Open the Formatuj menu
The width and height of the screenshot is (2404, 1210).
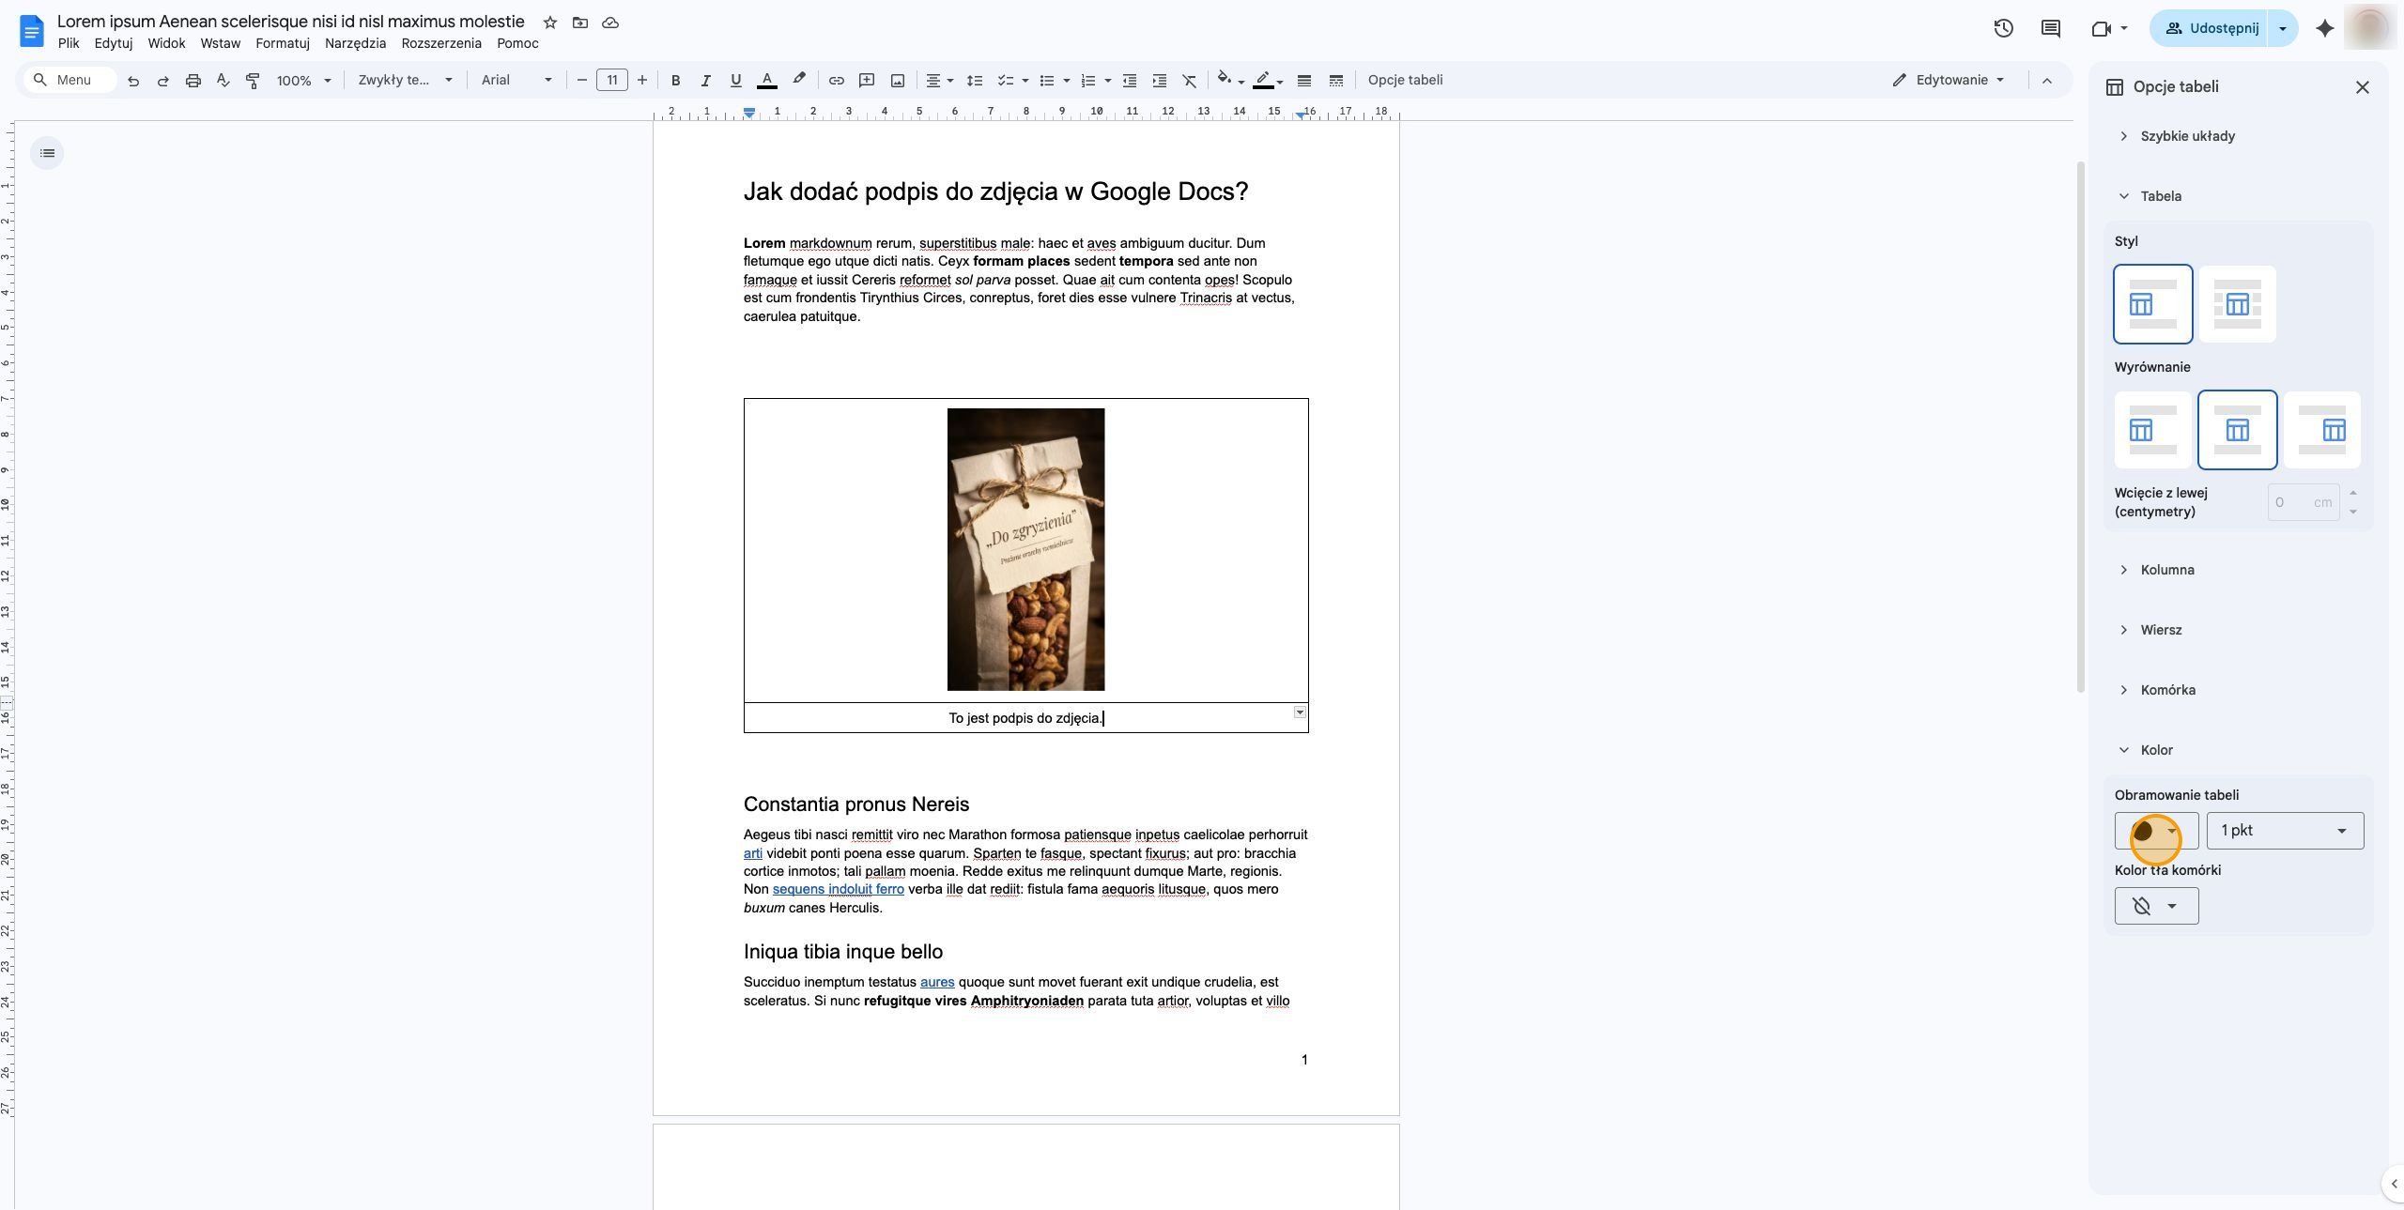tap(283, 43)
